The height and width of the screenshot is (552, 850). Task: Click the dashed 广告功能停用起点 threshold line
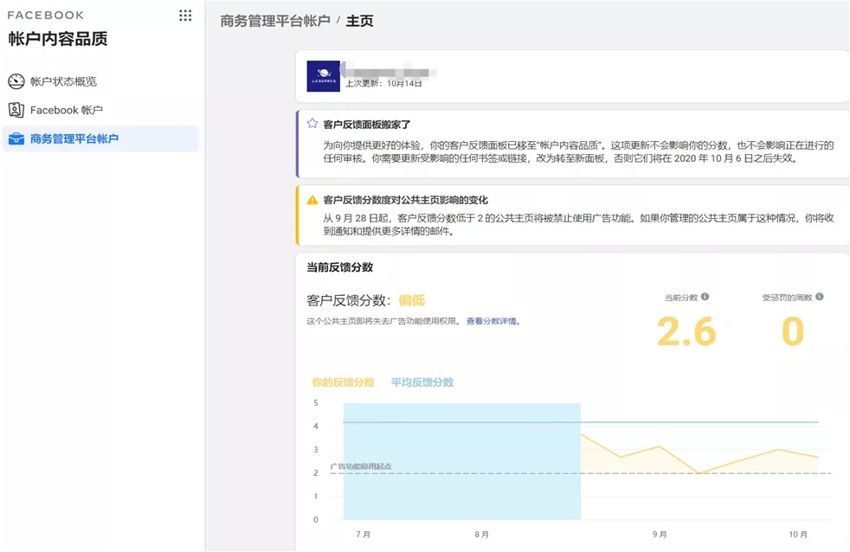(519, 473)
